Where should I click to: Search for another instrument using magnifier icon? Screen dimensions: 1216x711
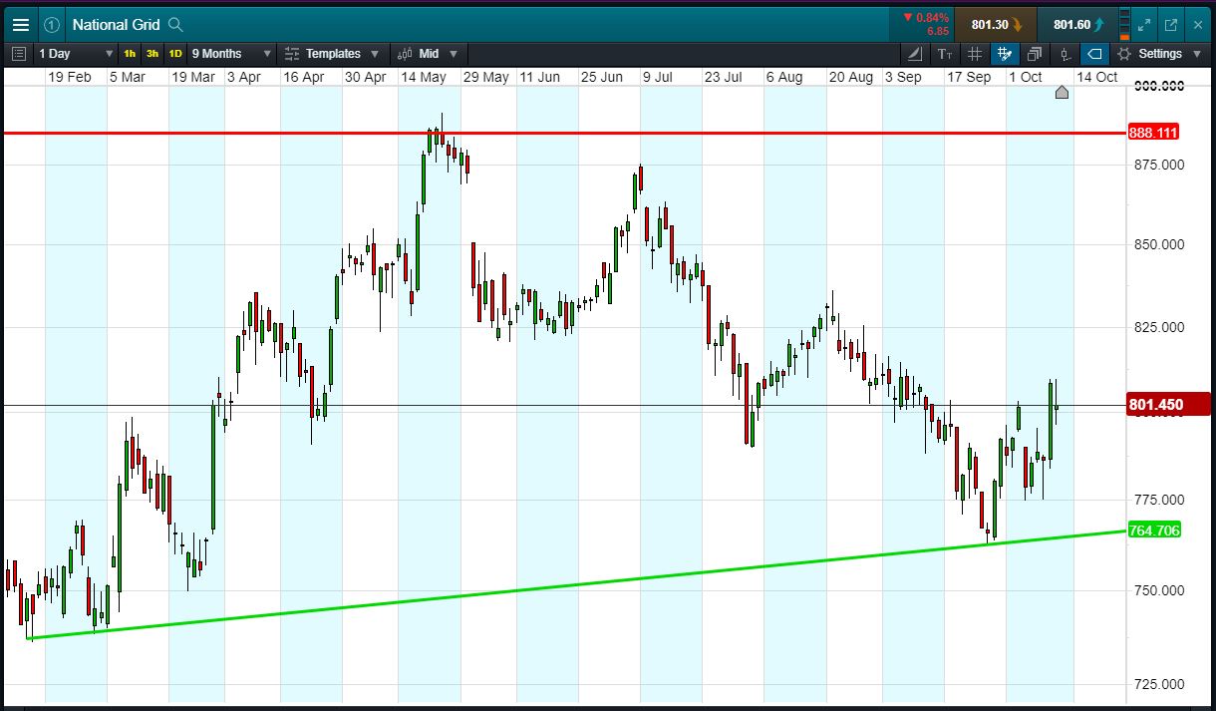coord(175,25)
